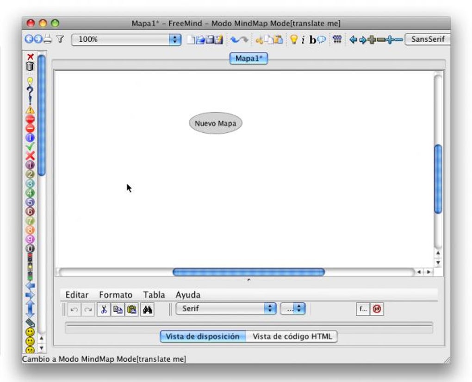The height and width of the screenshot is (382, 472).
Task: Cut with scissors in note editor toolbar
Action: [x=104, y=309]
